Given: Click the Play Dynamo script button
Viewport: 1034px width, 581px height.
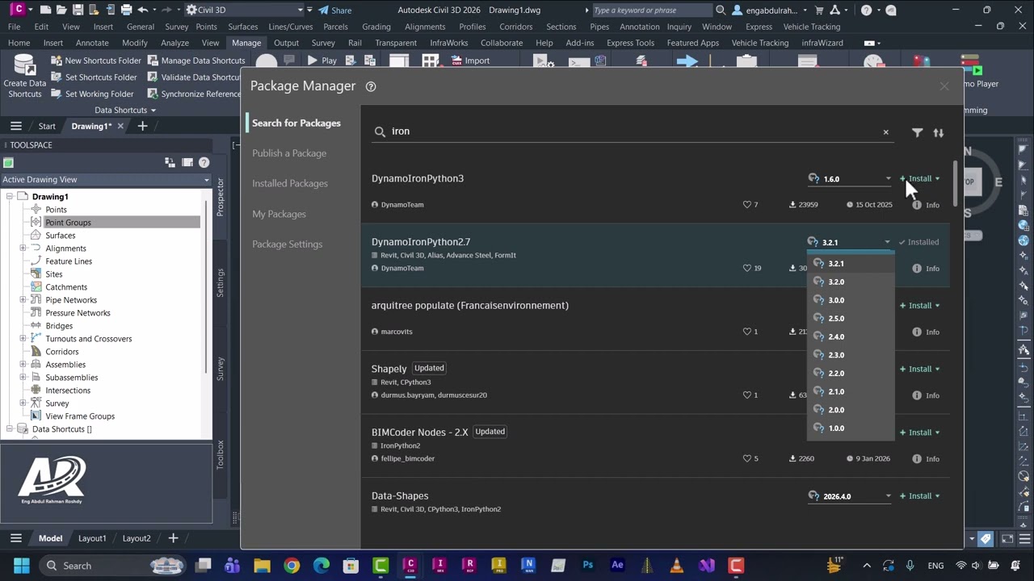Looking at the screenshot, I should point(322,61).
